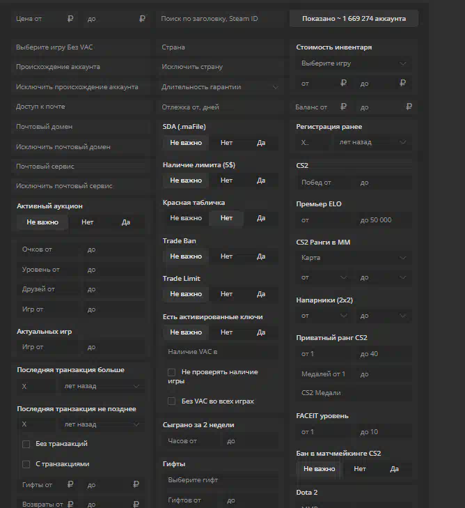Tick the 'Без транзакций' checkbox
The width and height of the screenshot is (465, 508).
point(26,444)
